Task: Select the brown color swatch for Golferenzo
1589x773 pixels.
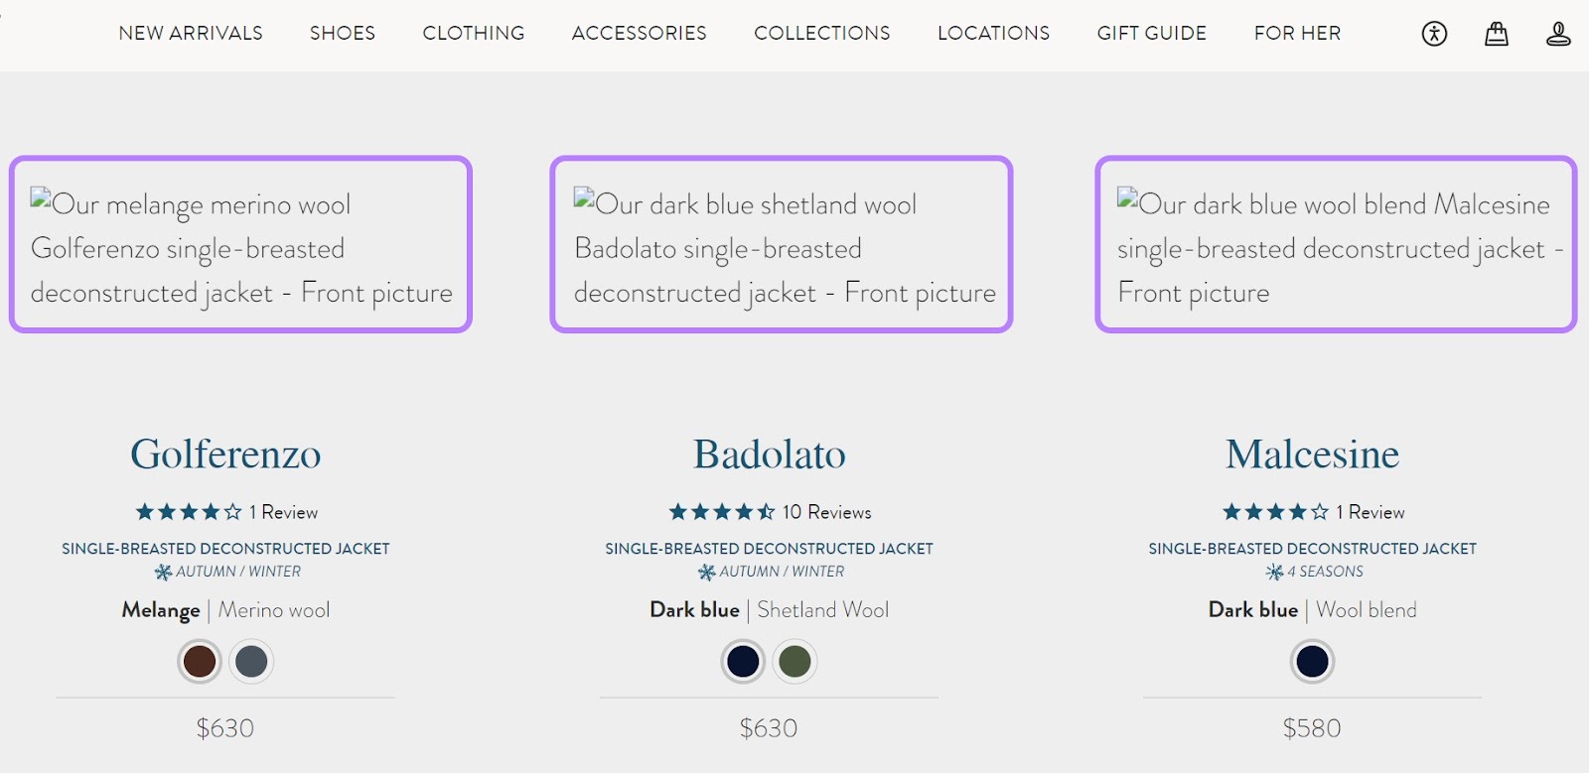Action: tap(199, 661)
